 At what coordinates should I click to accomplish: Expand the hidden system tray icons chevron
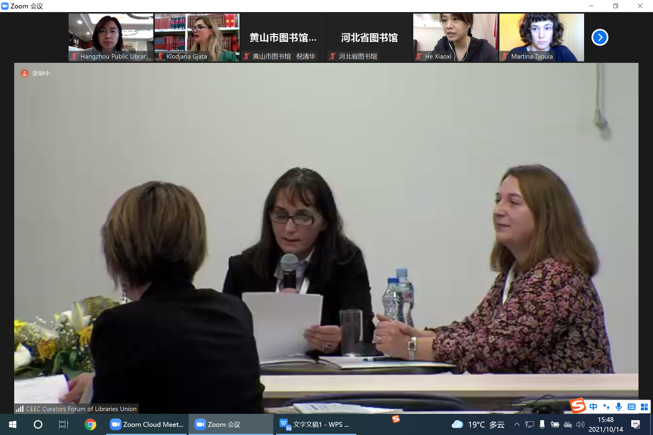517,424
